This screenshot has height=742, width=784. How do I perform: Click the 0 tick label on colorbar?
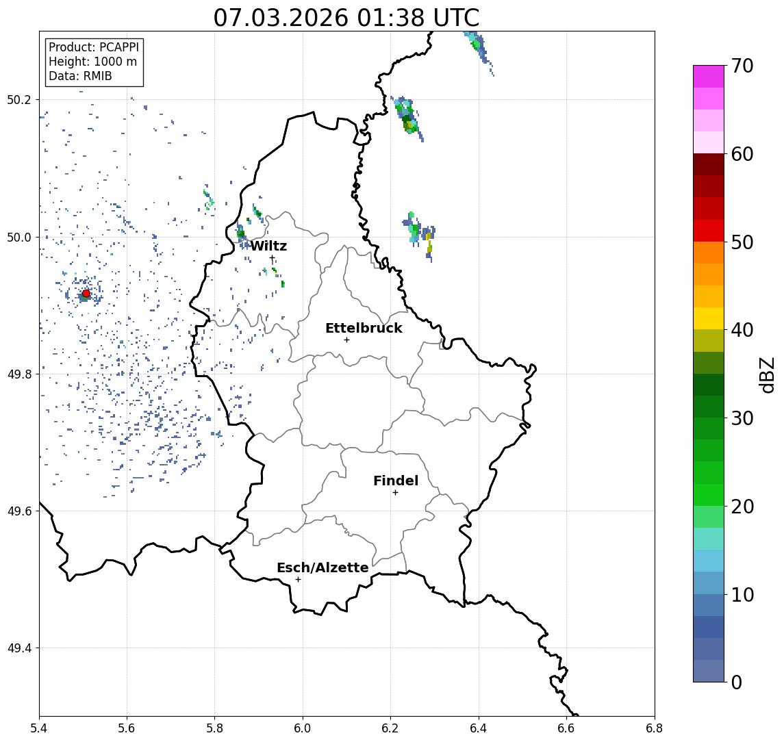(737, 682)
